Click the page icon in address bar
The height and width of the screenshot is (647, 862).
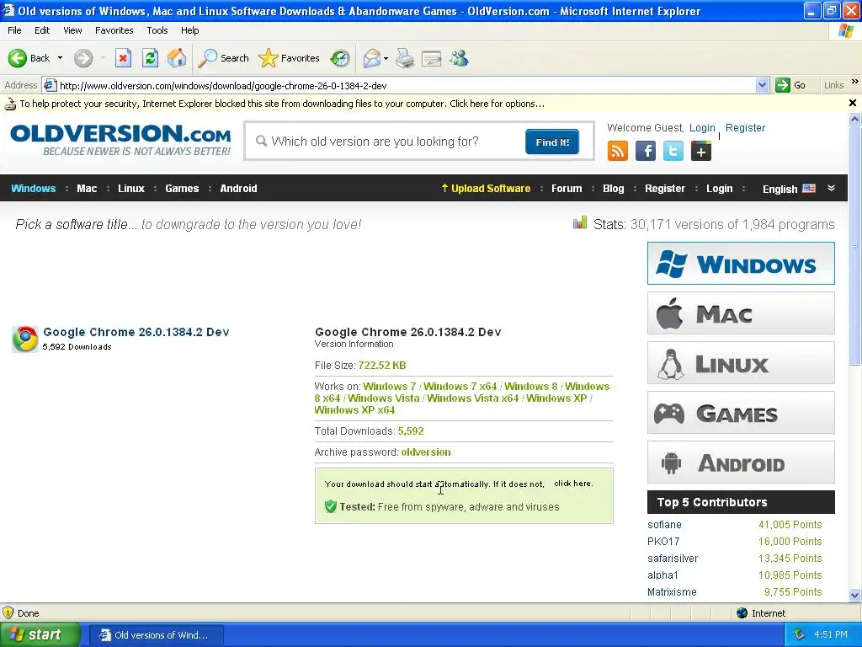point(50,85)
